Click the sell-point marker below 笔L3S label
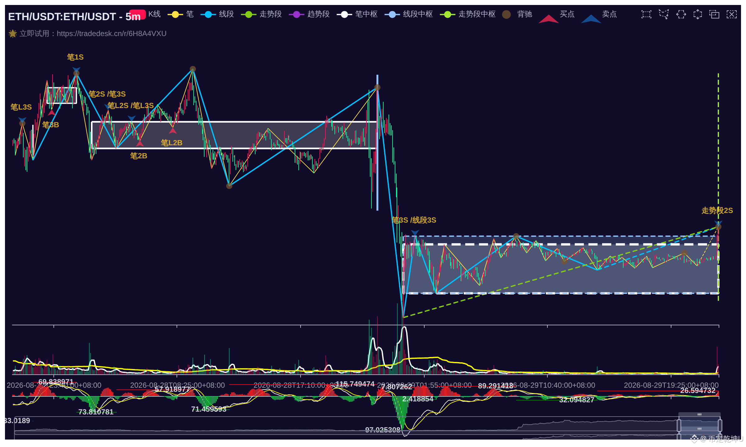Image resolution: width=746 pixels, height=447 pixels. point(22,120)
